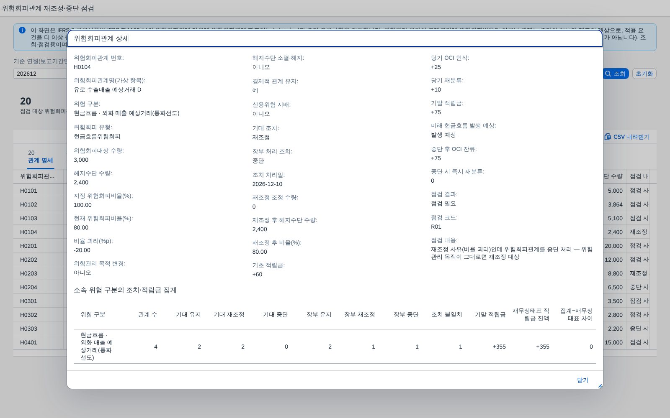Click the 위험회피대상 수량 value 3,000
Viewport: 670px width, 418px height.
(x=81, y=160)
